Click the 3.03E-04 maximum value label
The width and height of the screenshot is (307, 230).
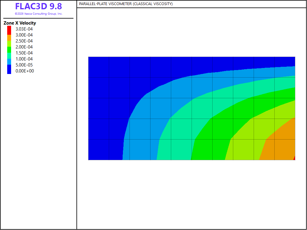tap(24, 29)
